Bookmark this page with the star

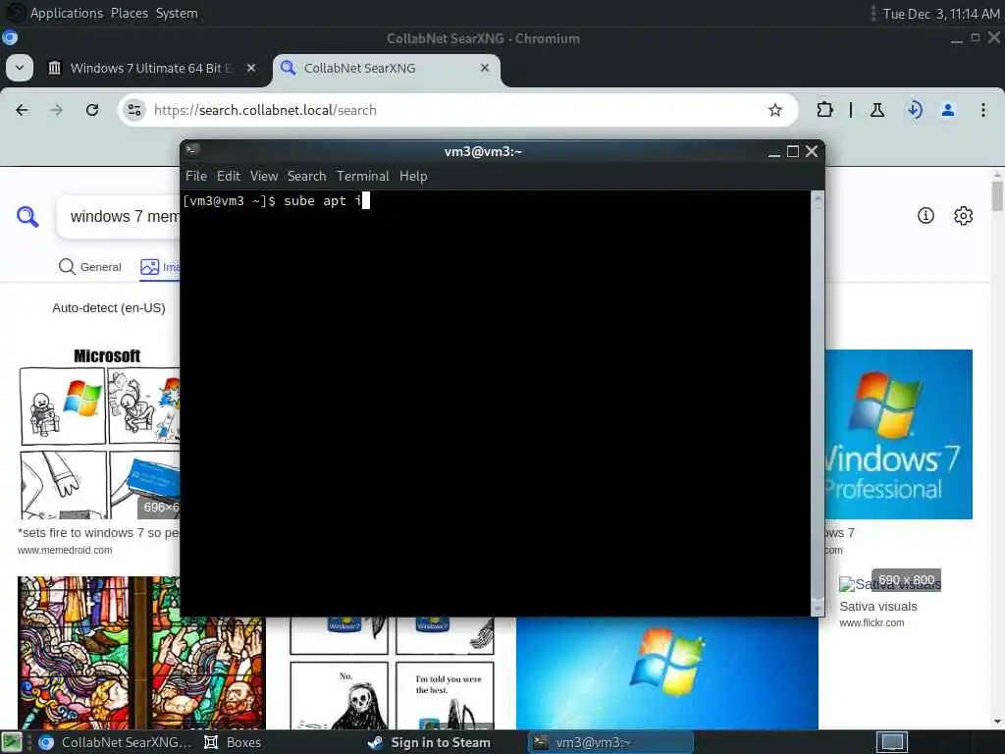tap(775, 110)
